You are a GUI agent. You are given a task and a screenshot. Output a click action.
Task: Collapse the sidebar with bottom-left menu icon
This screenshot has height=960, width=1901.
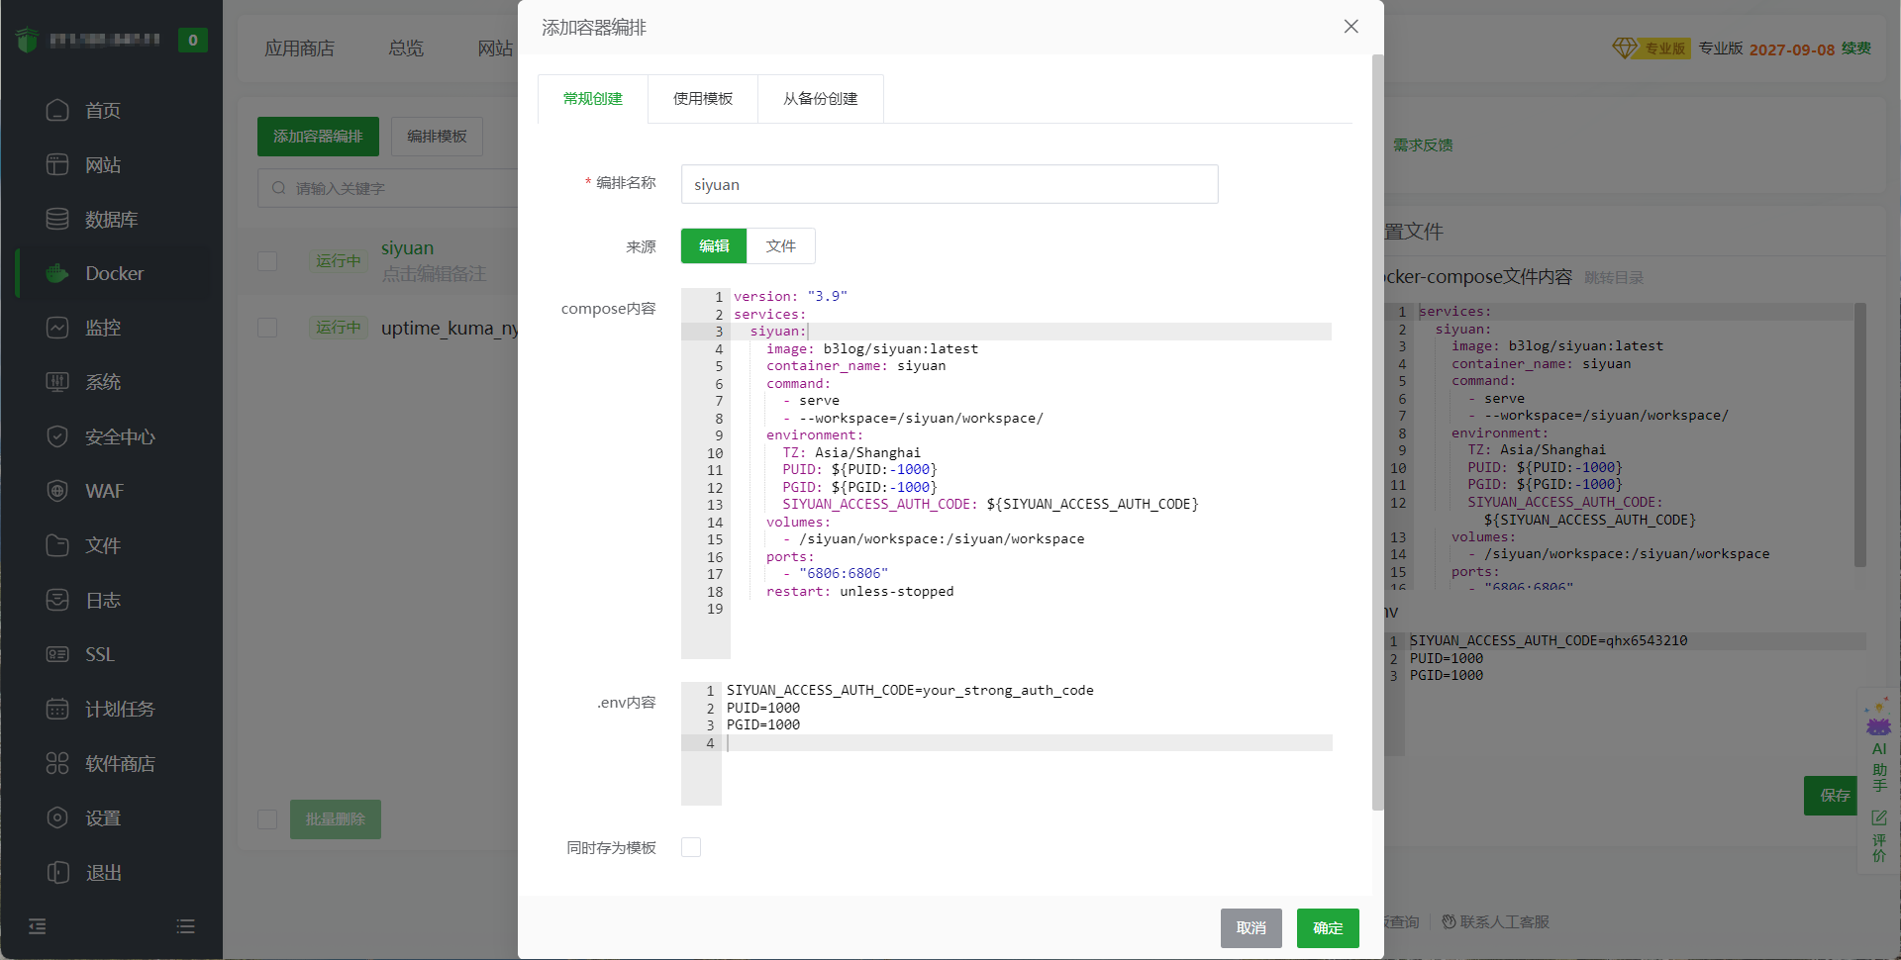(x=38, y=926)
